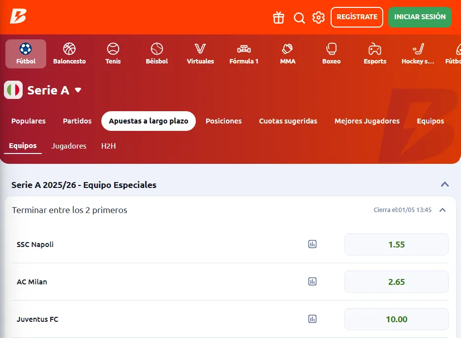Open the settings gear icon
This screenshot has height=338, width=461.
(318, 17)
